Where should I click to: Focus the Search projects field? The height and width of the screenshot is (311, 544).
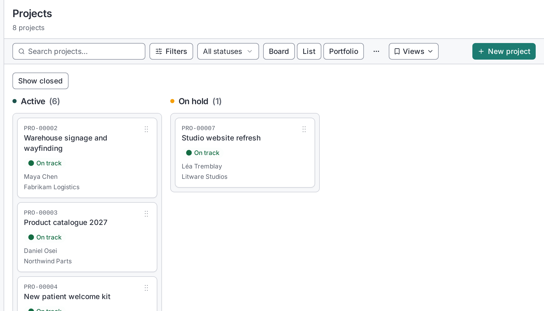click(x=79, y=51)
